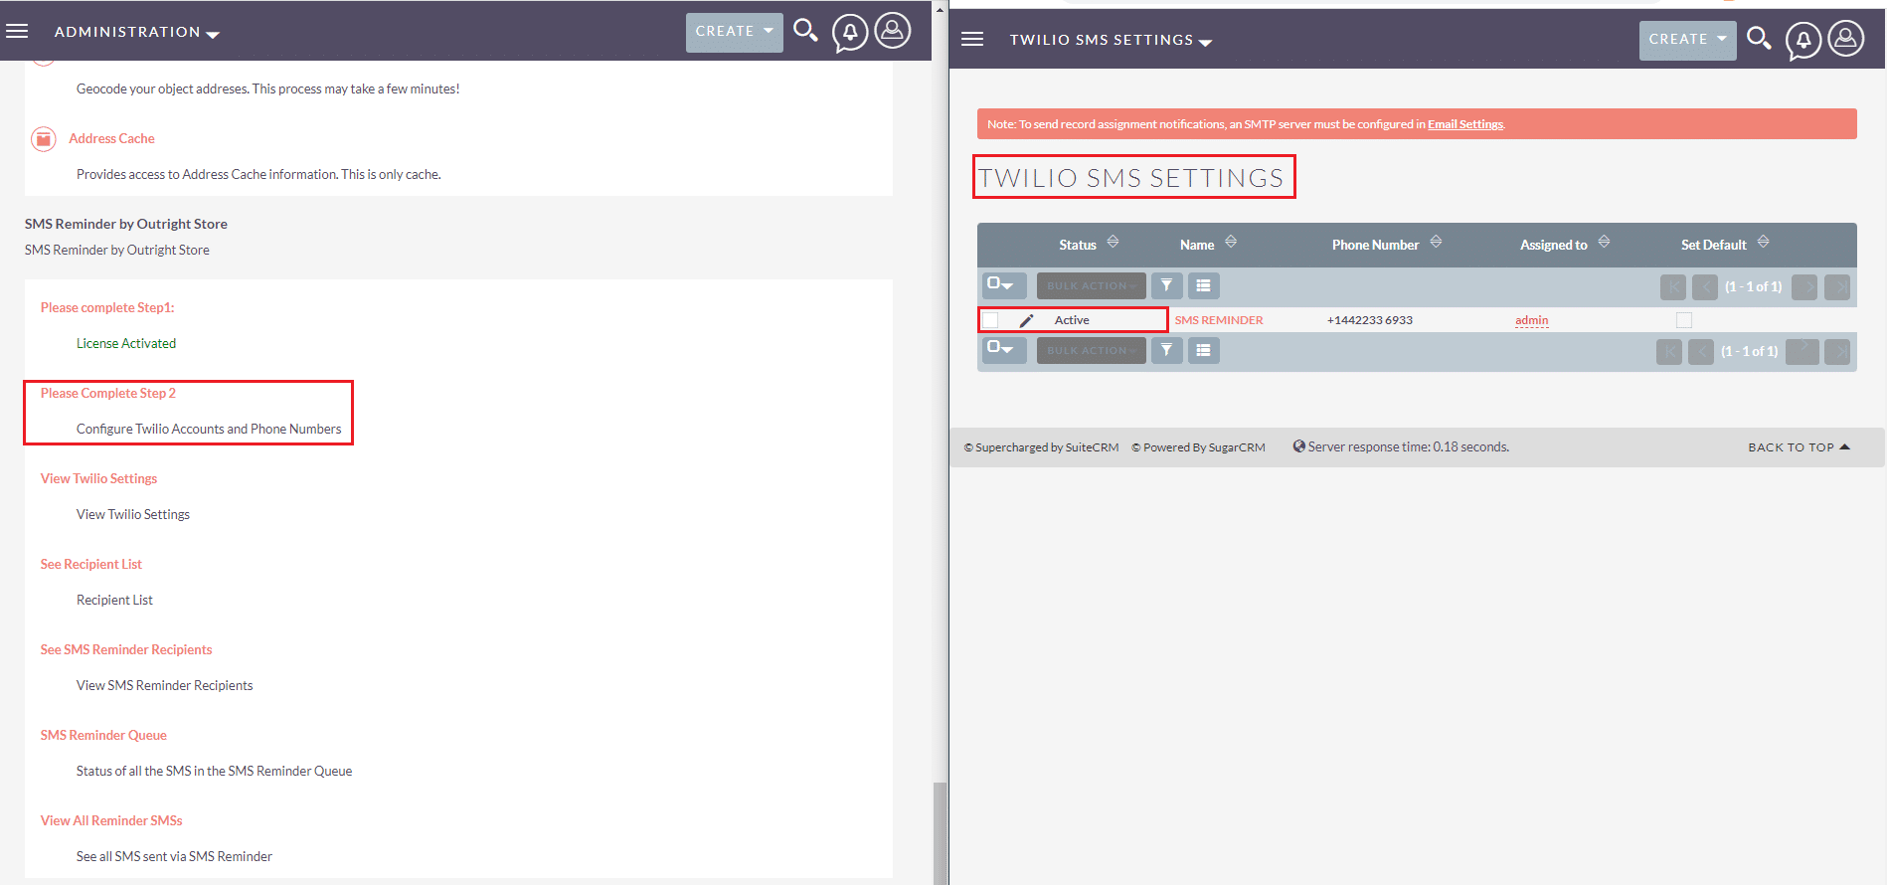Open user profile icon in Twilio SMS Settings window
This screenshot has height=885, width=1887.
click(1846, 39)
